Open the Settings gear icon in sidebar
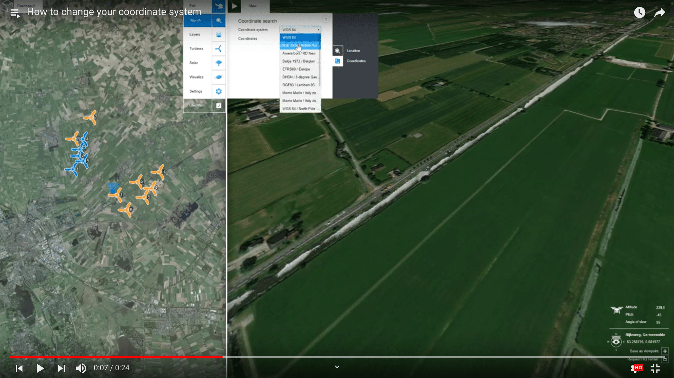Image resolution: width=674 pixels, height=378 pixels. click(218, 91)
